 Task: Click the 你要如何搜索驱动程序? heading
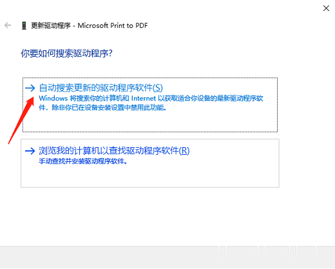(66, 54)
